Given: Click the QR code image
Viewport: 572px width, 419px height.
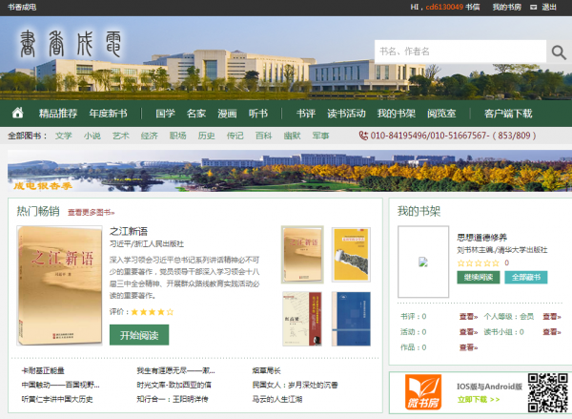Looking at the screenshot, I should 548,392.
